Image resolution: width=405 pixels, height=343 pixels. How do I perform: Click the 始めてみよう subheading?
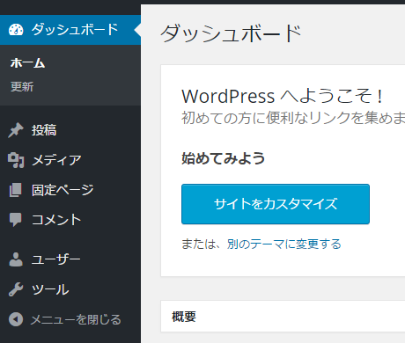pos(223,158)
